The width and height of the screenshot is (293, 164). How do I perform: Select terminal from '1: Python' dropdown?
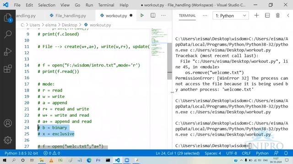pos(231,15)
